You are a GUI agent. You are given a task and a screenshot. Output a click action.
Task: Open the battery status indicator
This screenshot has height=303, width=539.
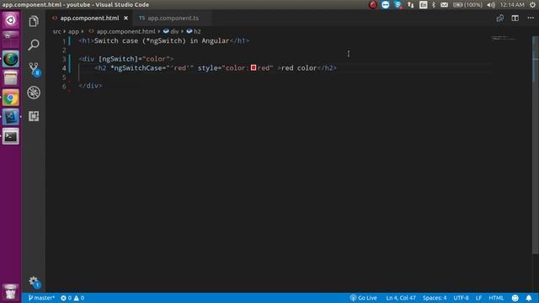click(467, 5)
